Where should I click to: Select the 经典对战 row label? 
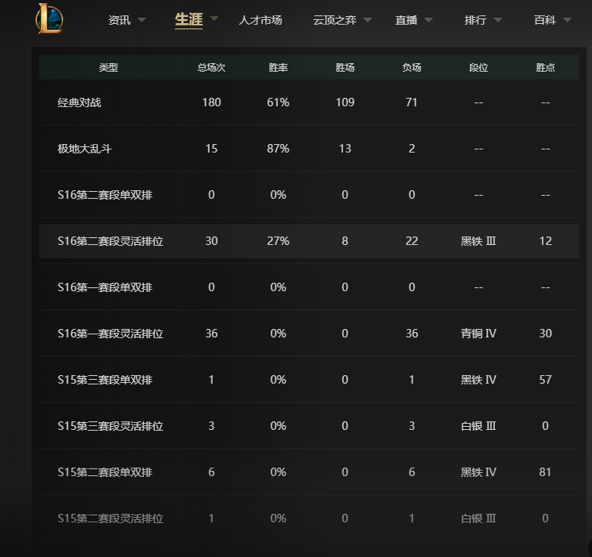coord(79,102)
